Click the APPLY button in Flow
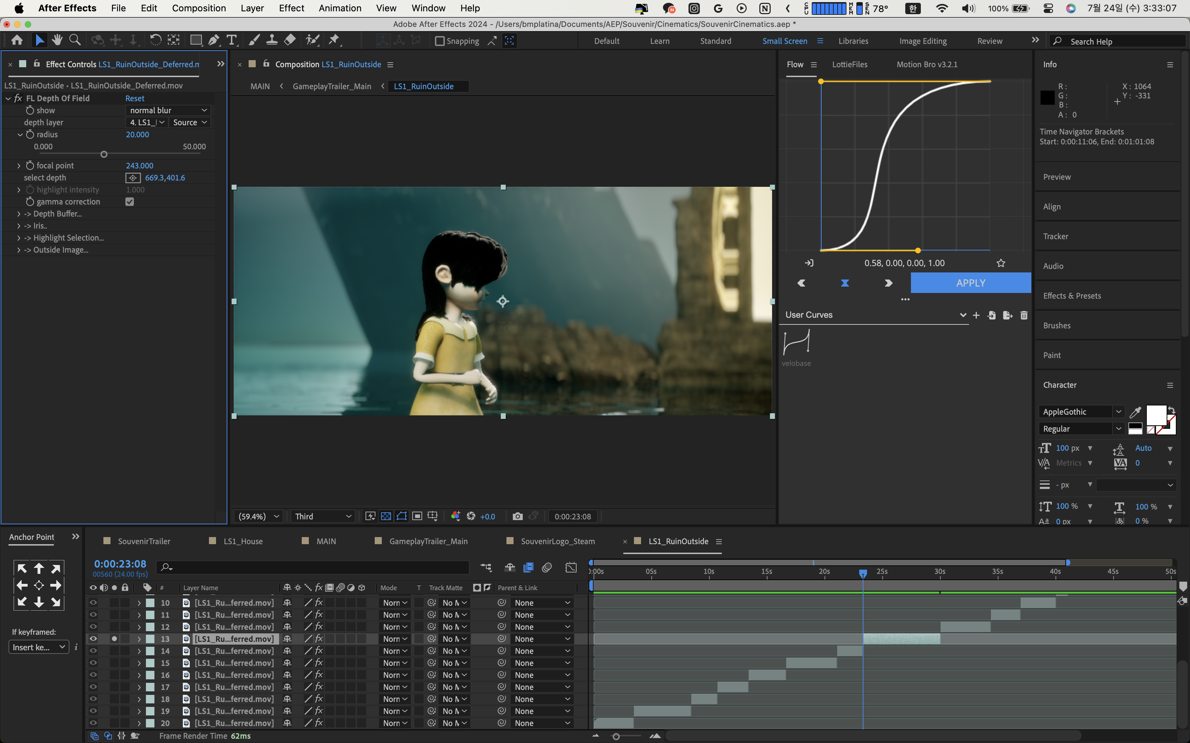 (x=970, y=283)
